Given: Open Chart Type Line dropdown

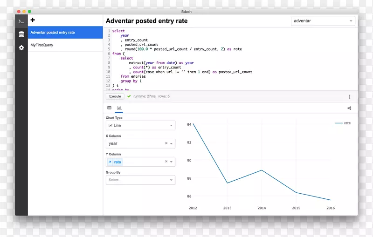Looking at the screenshot, I should (141, 125).
